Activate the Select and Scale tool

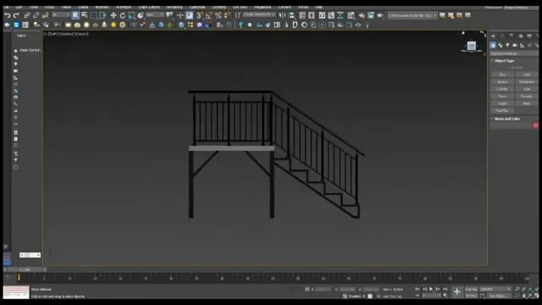131,15
